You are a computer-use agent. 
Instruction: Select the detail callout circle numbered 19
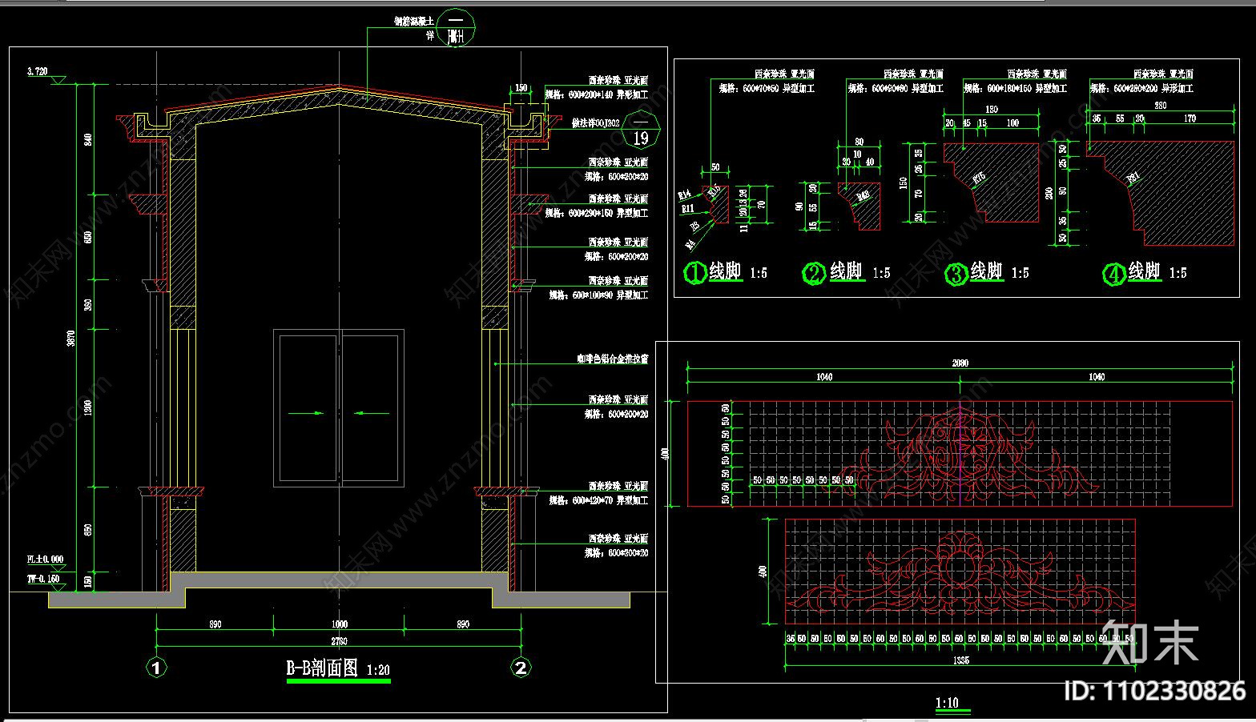[641, 130]
